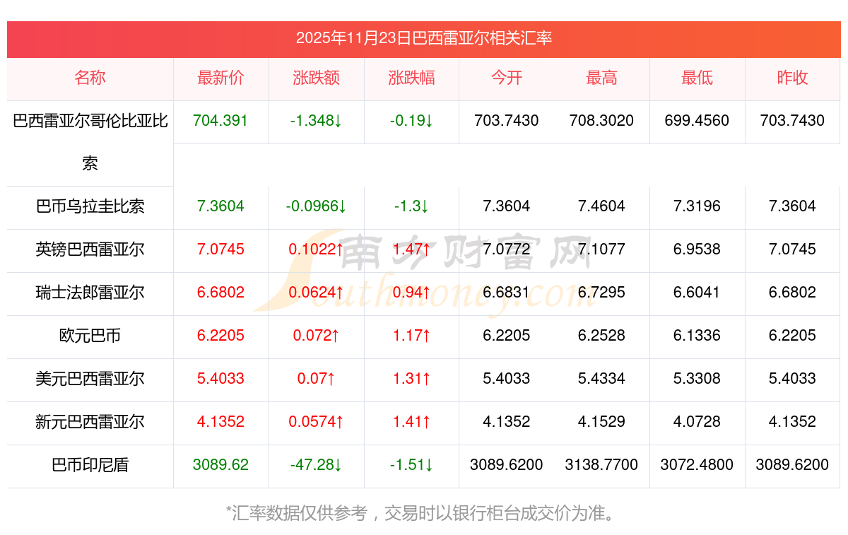Click the open value 6.6831
Viewport: 848px width, 535px height.
click(x=507, y=293)
